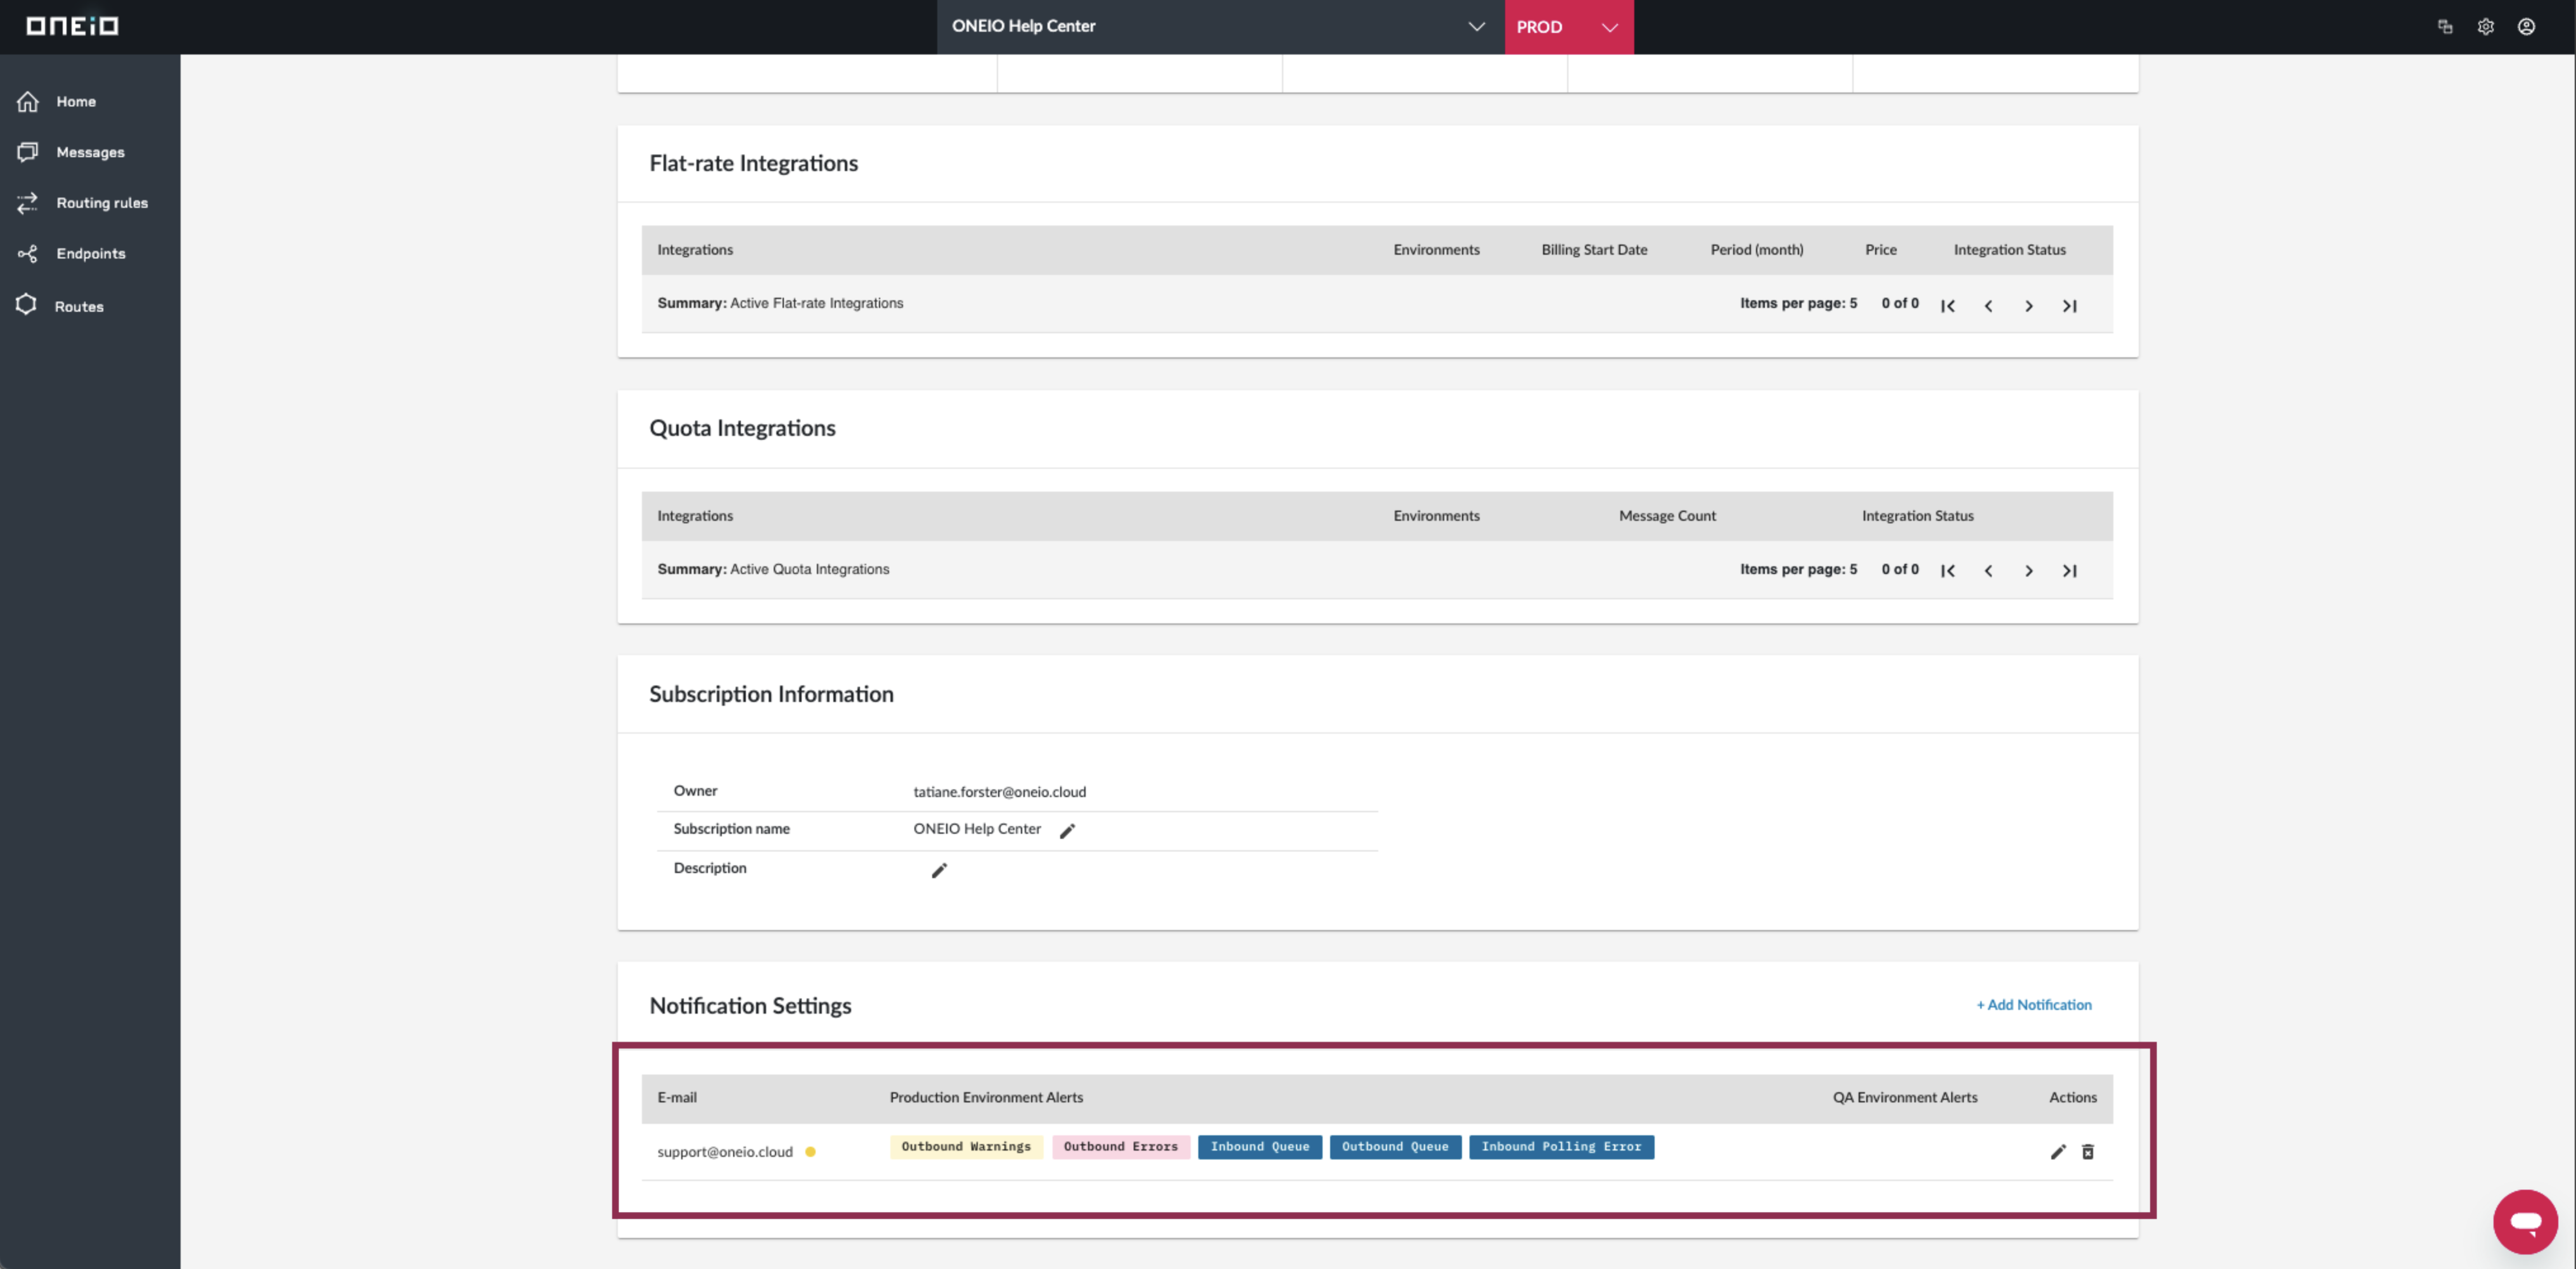Go to first page of Flat-rate Integrations

pos(1948,306)
